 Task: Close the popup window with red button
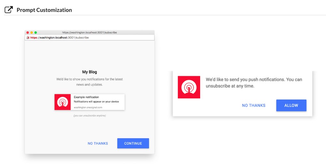[28, 33]
